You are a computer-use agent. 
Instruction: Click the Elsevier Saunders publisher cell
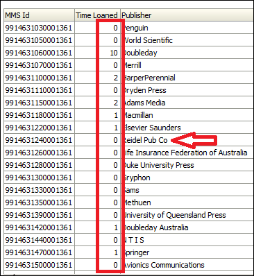pyautogui.click(x=187, y=128)
